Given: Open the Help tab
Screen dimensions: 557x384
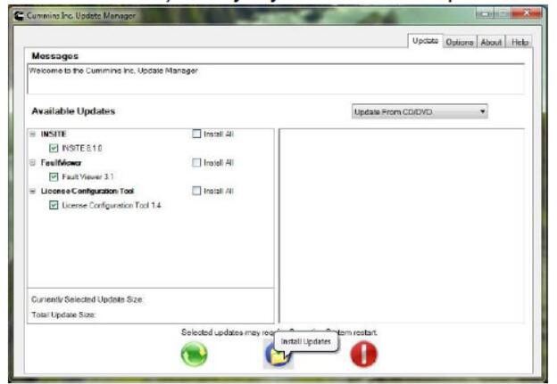Looking at the screenshot, I should click(520, 42).
